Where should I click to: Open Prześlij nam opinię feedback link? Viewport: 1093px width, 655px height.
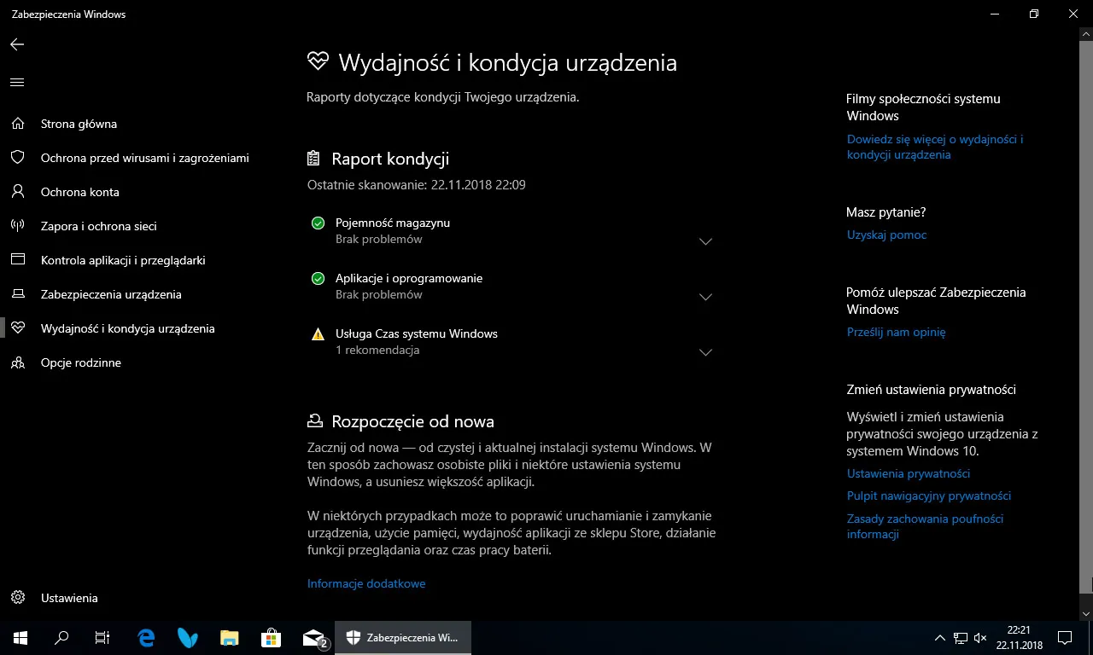point(896,332)
